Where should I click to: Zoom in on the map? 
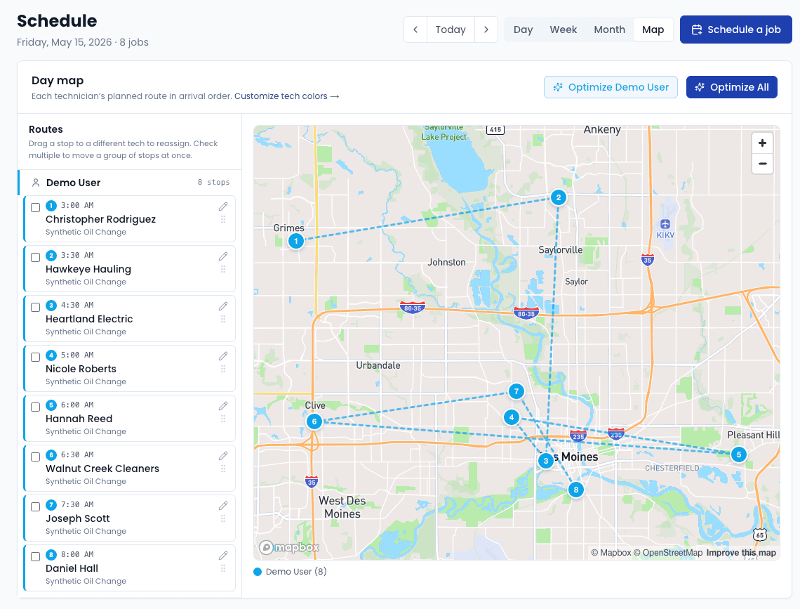click(762, 143)
